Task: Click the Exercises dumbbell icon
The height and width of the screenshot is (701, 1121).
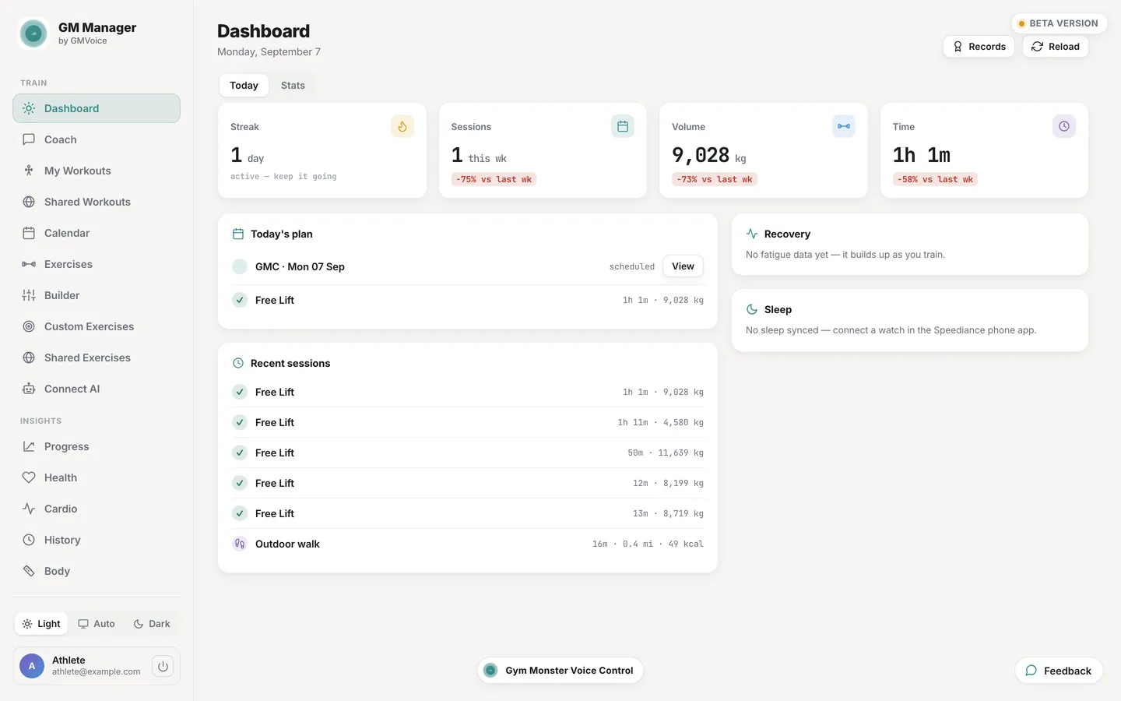Action: pos(29,264)
